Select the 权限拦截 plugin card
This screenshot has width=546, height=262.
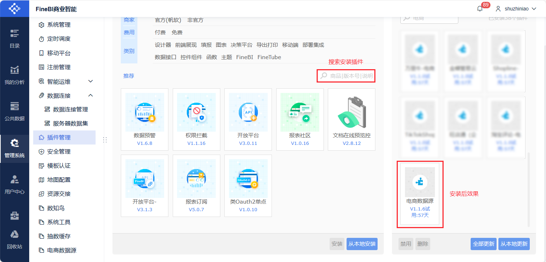197,119
